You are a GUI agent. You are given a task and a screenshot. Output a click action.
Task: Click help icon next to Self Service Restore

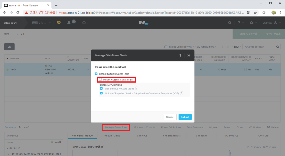point(137,88)
